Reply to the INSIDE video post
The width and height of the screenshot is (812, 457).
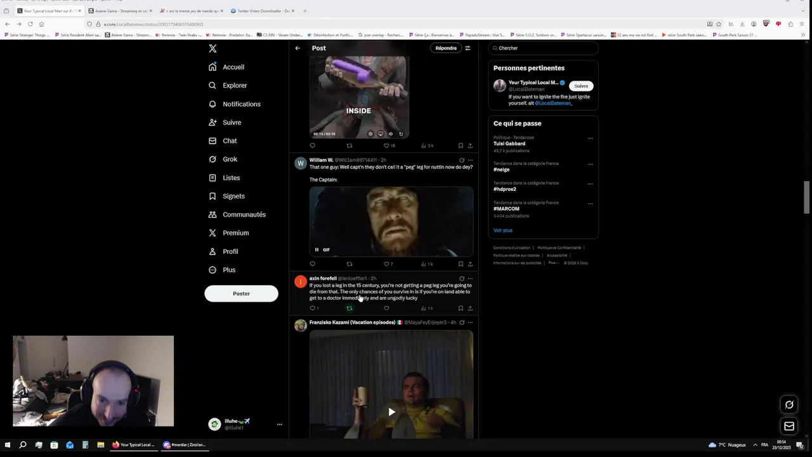[x=312, y=145]
